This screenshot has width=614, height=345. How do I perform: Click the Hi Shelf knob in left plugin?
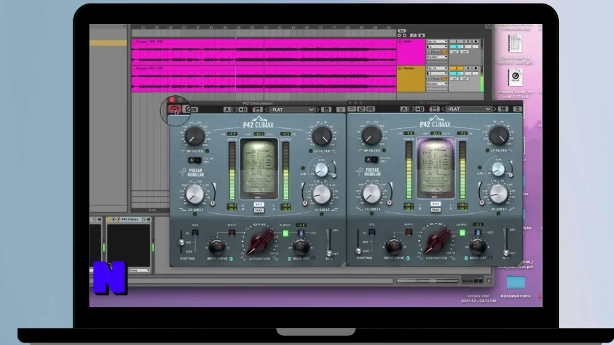pyautogui.click(x=322, y=194)
